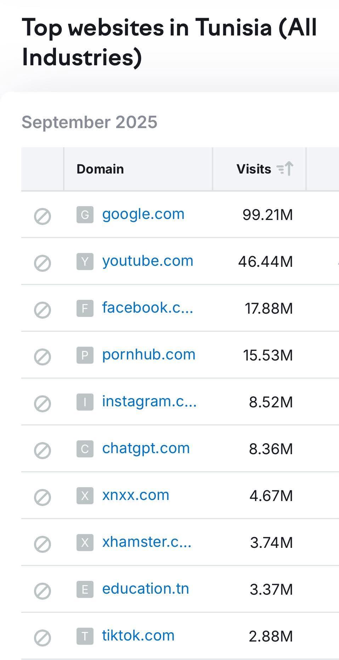The image size is (339, 660).
Task: Click the gray G favicon for google.com
Action: tap(85, 215)
